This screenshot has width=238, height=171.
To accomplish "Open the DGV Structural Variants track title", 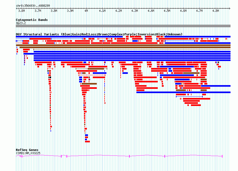I will coord(99,34).
